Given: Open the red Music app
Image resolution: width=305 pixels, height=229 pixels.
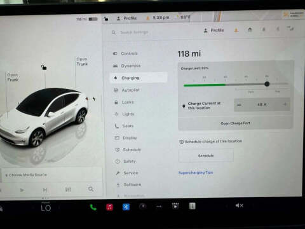Looking at the screenshot, I should click(x=109, y=207).
